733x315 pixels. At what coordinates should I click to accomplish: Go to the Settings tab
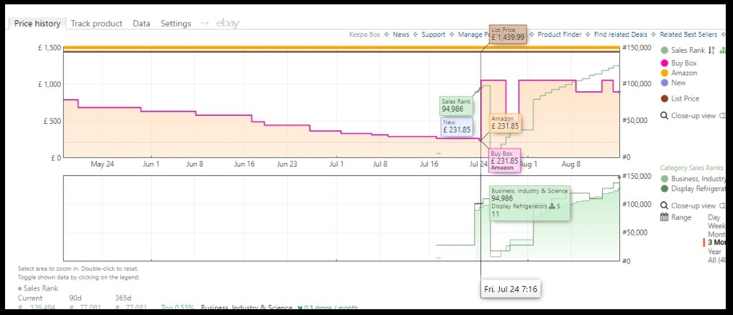(176, 23)
